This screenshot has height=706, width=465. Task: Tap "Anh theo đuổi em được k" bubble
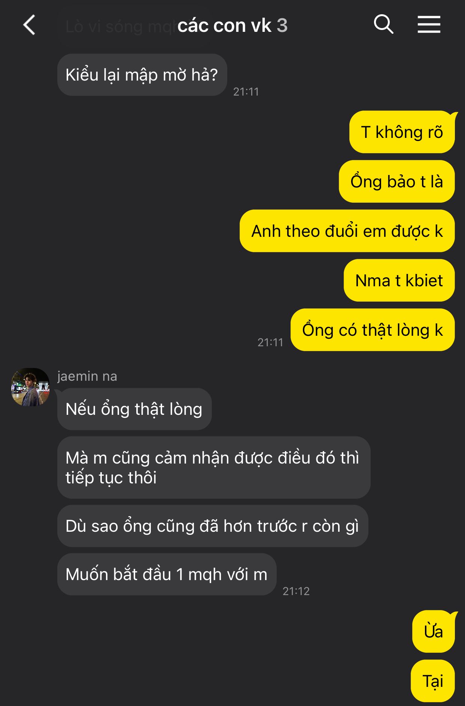coord(347,231)
